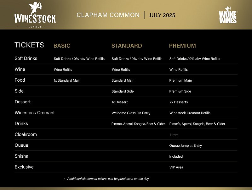
Task: Click the Winestock London logo
Action: pos(35,15)
